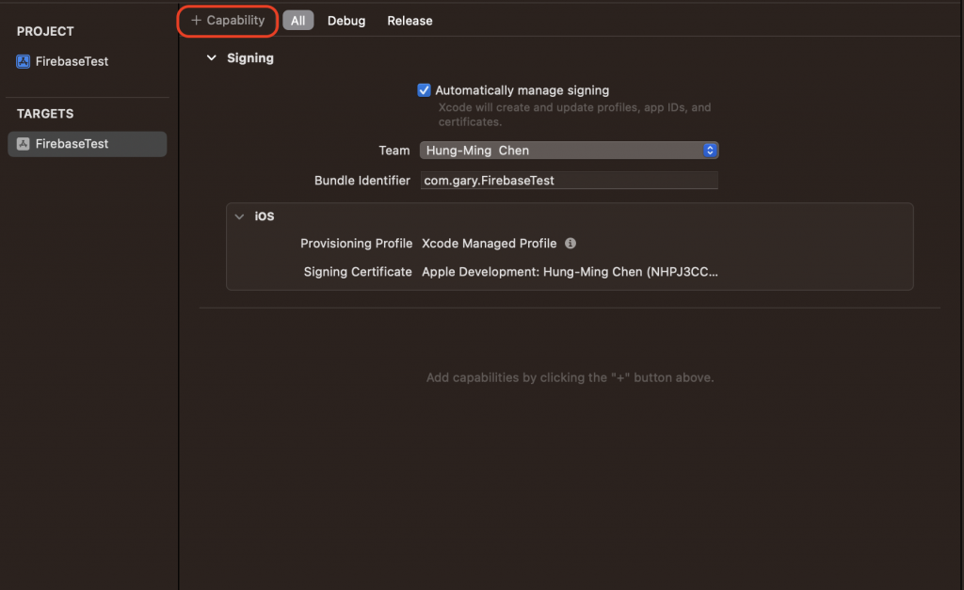This screenshot has width=964, height=590.
Task: Click the iOS heading label
Action: (x=265, y=216)
